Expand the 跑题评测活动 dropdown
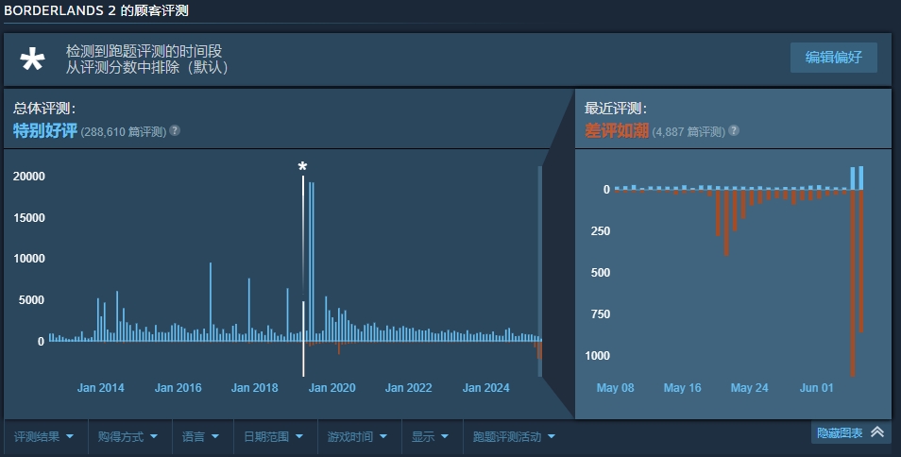The height and width of the screenshot is (457, 901). (515, 437)
